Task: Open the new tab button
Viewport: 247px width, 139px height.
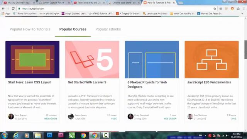Action: coord(181,3)
